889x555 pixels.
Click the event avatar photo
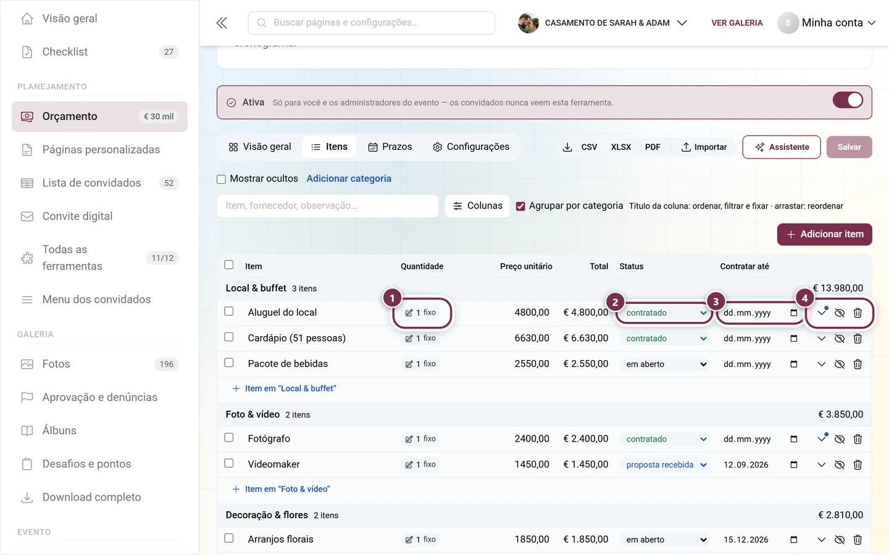tap(528, 23)
